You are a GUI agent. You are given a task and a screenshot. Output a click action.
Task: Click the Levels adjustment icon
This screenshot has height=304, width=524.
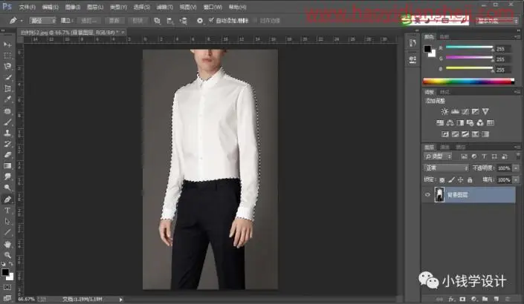pos(455,111)
